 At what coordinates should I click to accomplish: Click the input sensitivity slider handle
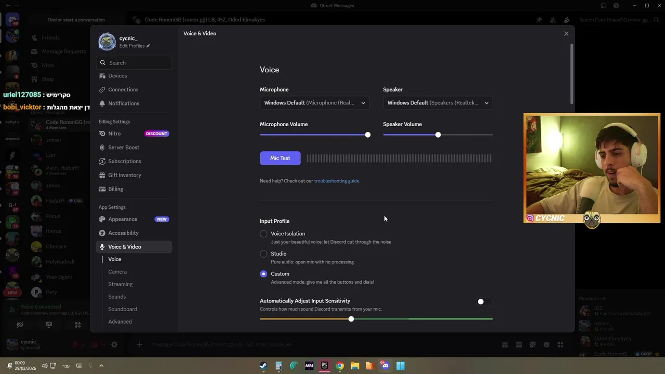[x=351, y=319]
